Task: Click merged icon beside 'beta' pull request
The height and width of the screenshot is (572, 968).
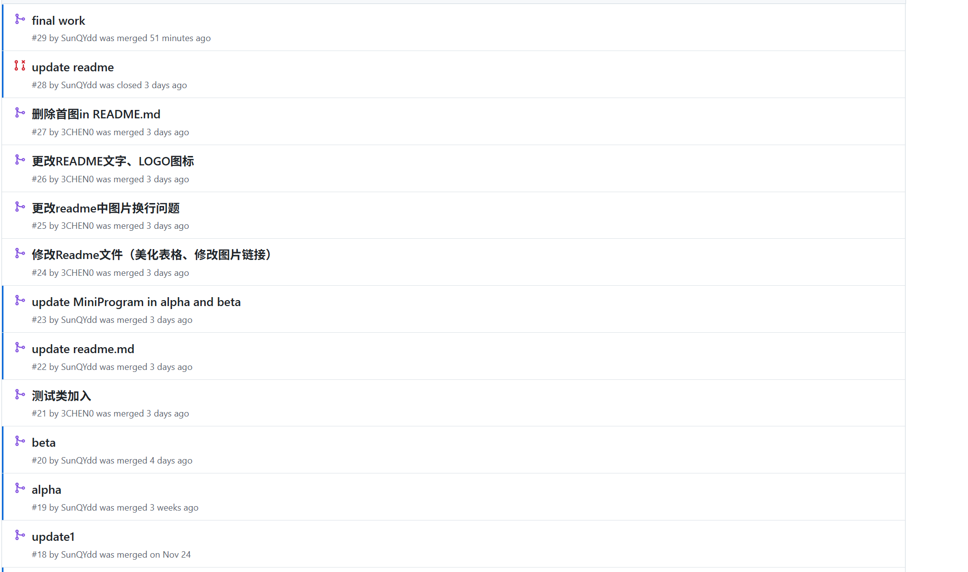Action: [x=20, y=441]
